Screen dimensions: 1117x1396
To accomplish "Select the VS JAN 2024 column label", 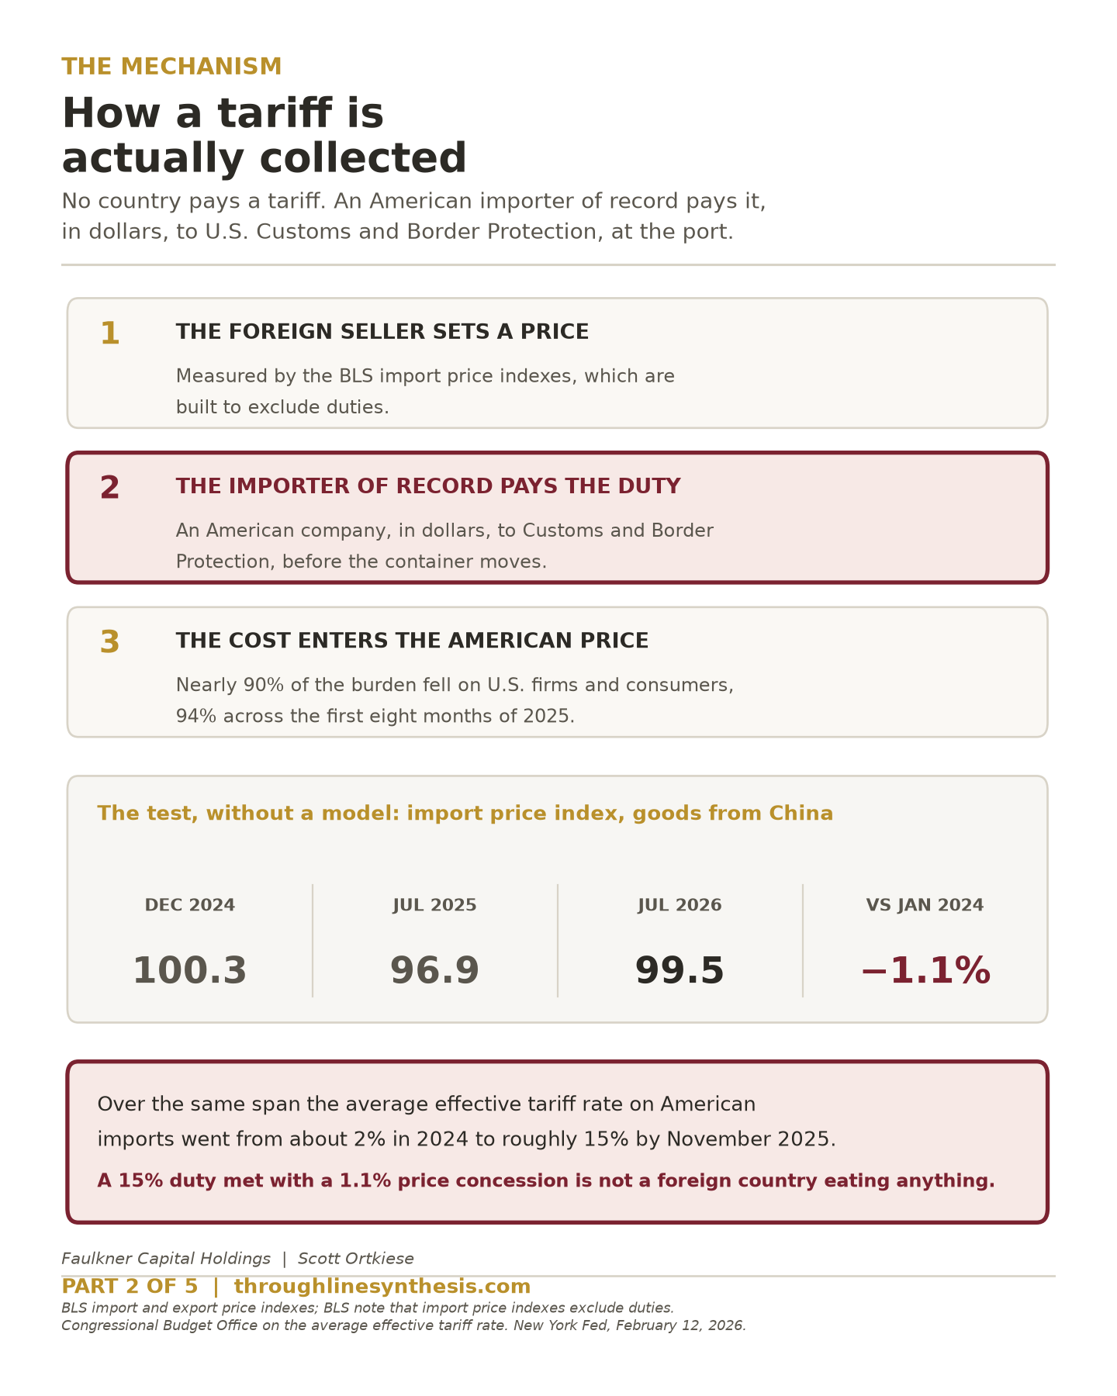I will [x=925, y=905].
